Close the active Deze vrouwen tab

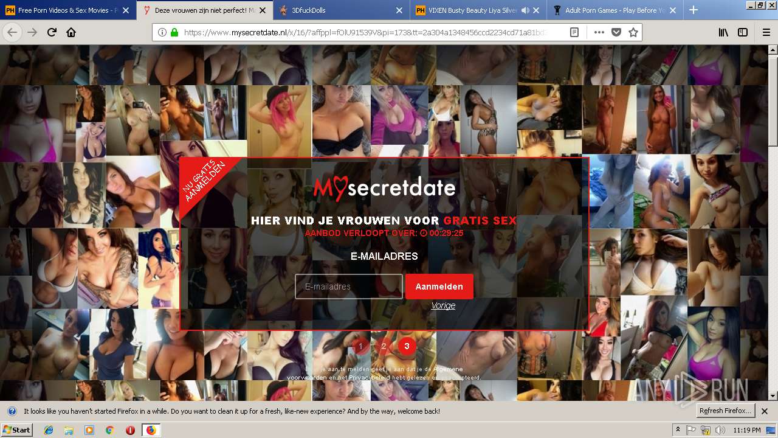tap(262, 10)
